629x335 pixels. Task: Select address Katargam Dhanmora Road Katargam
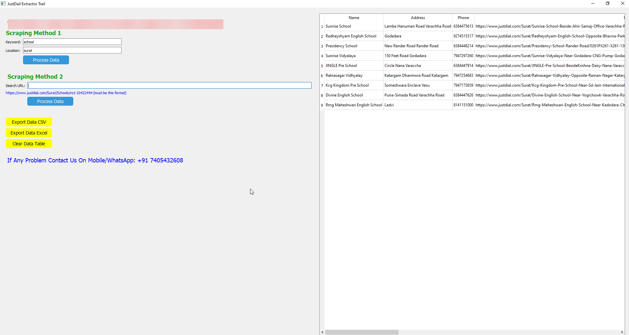(418, 75)
